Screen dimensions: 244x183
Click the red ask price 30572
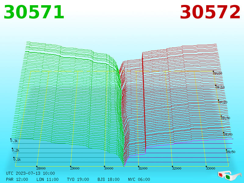[210, 12]
